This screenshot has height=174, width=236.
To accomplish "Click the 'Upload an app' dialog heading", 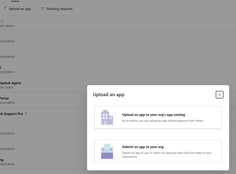I will [109, 95].
